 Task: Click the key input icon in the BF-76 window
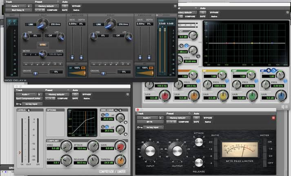(140, 127)
